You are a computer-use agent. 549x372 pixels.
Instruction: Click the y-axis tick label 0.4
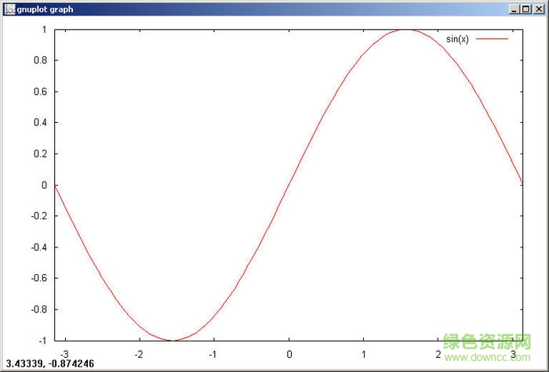(39, 122)
